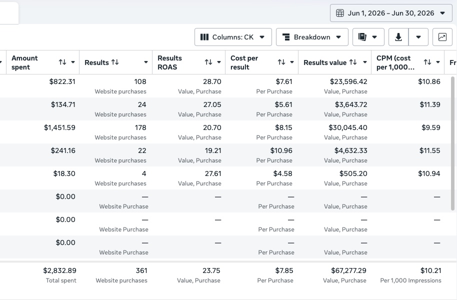Click the $10.21 total CPM
Viewport: 457px width, 300px height.
point(431,270)
